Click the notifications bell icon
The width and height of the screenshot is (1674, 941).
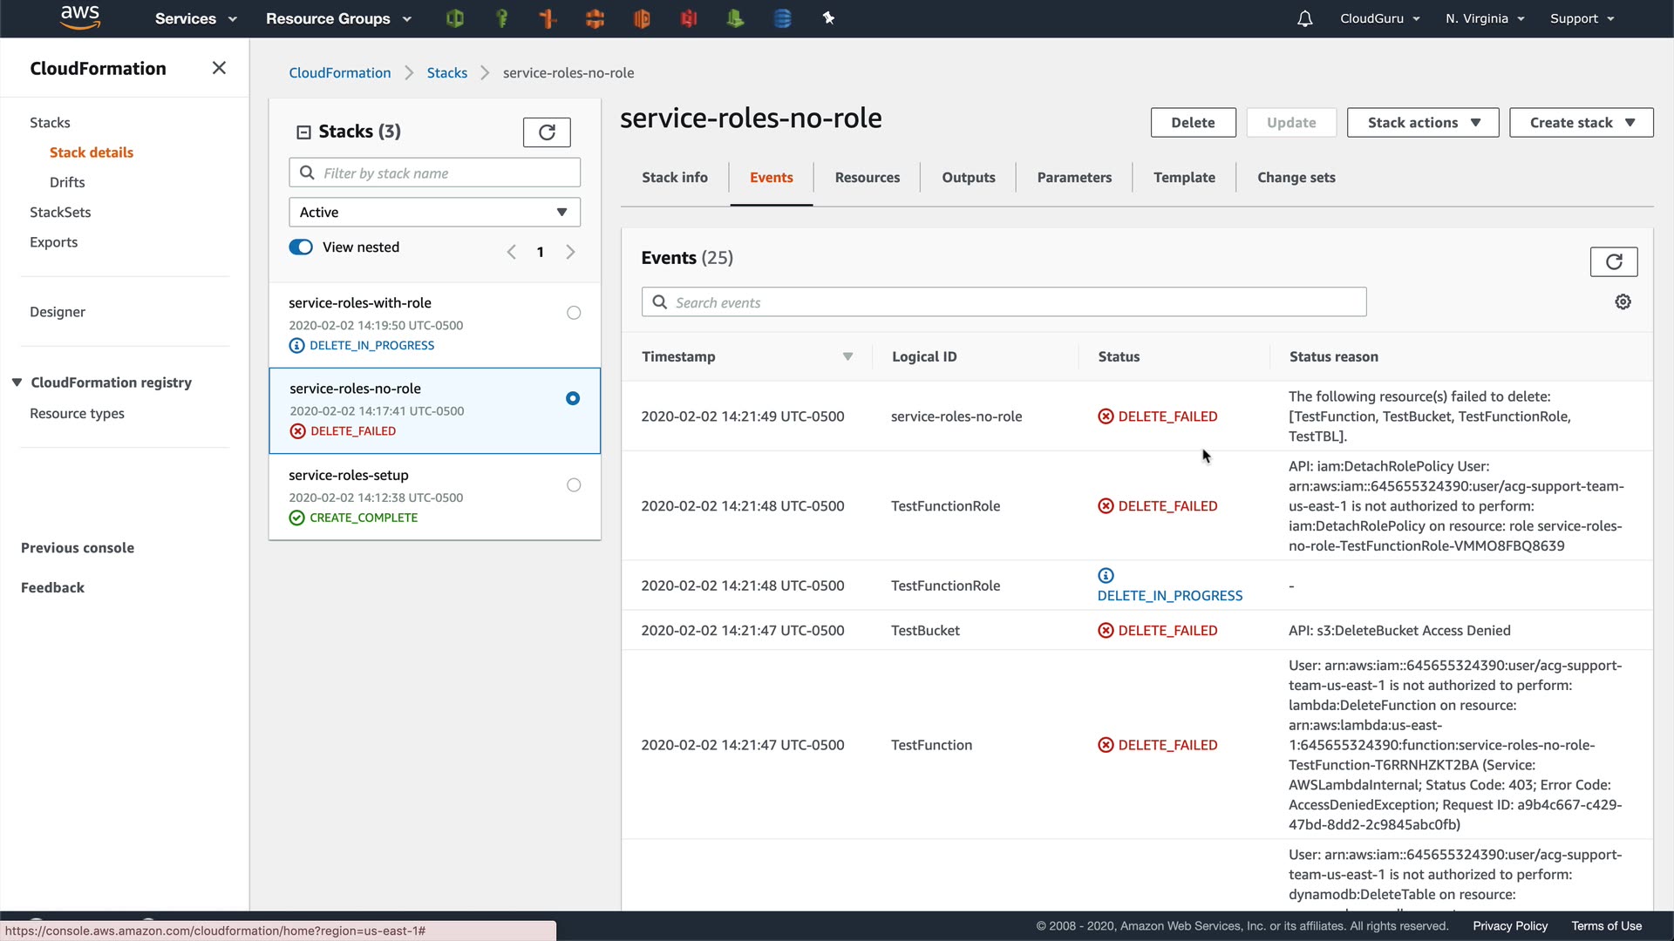point(1304,18)
